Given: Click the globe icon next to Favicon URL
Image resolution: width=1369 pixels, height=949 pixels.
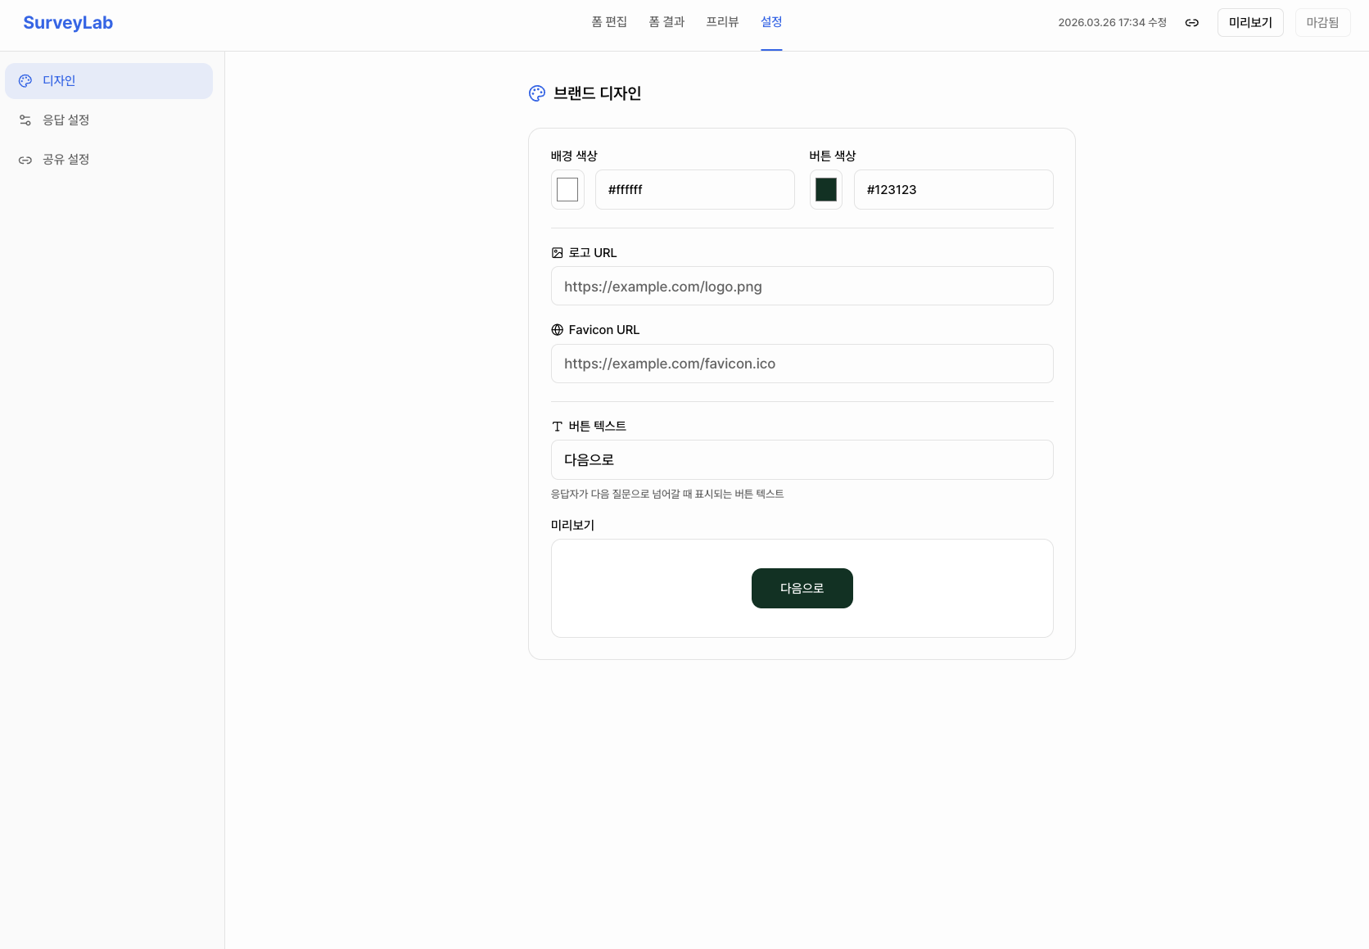Looking at the screenshot, I should 558,329.
